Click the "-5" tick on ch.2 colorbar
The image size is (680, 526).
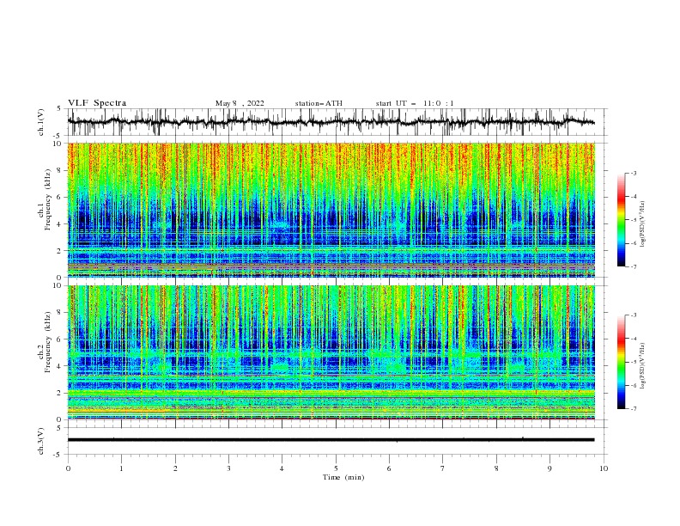pos(634,362)
